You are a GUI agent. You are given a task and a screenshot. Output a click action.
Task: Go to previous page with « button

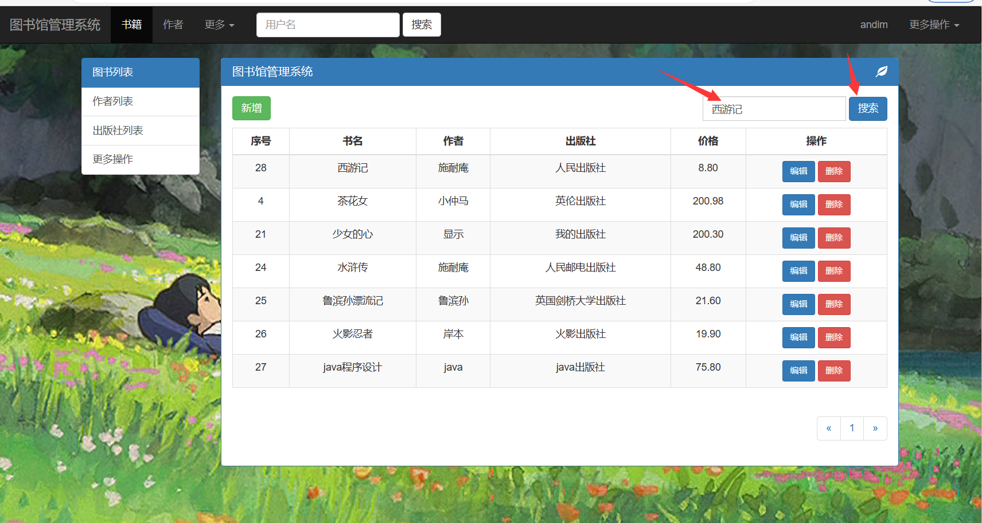click(829, 428)
